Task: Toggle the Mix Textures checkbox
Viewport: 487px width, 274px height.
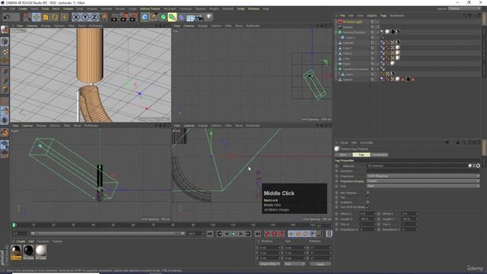Action: coord(368,193)
